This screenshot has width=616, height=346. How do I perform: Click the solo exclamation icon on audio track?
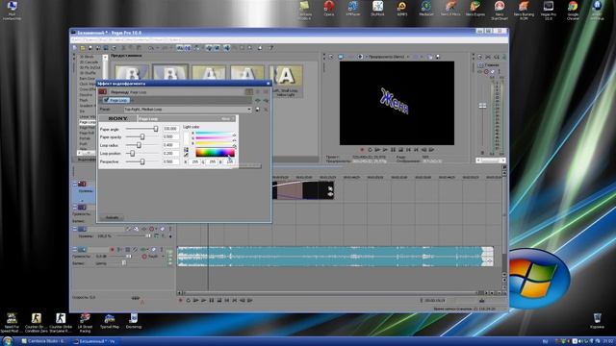pos(162,249)
